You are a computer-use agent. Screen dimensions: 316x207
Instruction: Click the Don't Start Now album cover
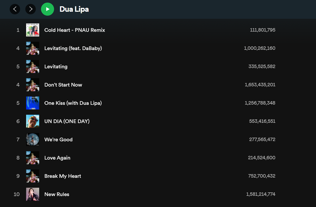click(x=33, y=85)
